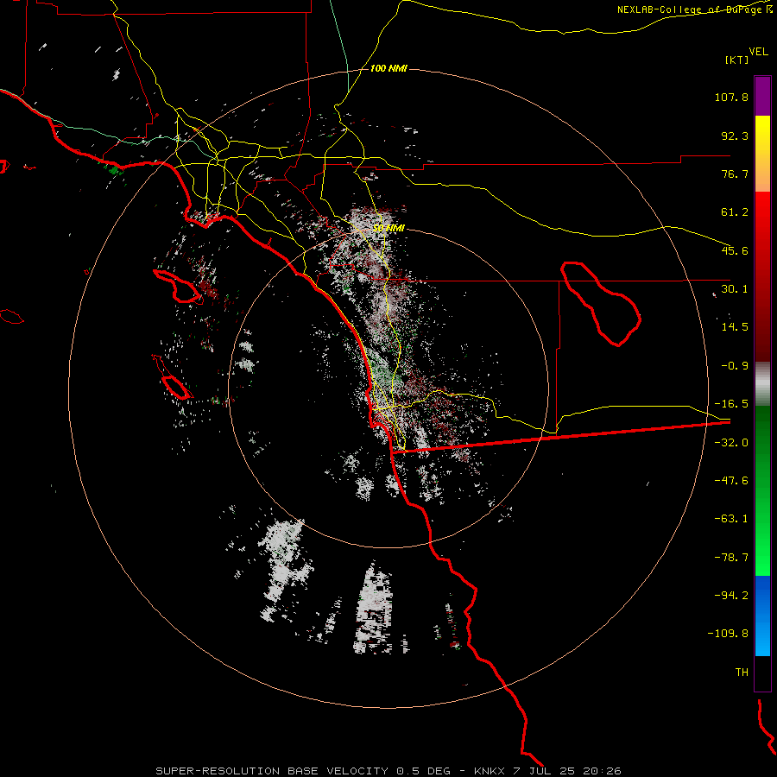
Task: Click the black TH segment of the color bar
Action: click(762, 673)
